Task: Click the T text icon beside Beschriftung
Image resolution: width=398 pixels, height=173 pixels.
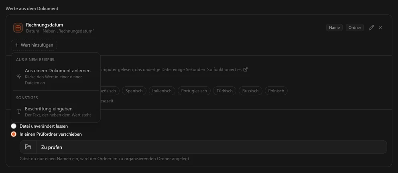Action: (18, 112)
